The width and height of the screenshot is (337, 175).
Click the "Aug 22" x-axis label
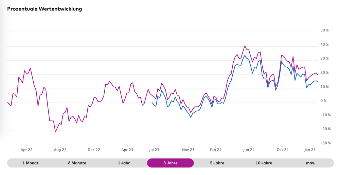pos(60,150)
